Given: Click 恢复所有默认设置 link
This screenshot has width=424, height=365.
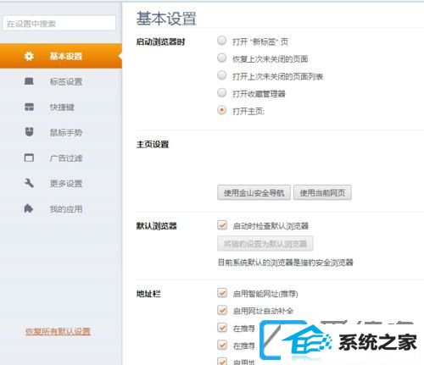Looking at the screenshot, I should click(x=58, y=331).
